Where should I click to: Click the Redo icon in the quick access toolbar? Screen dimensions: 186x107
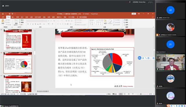point(10,14)
